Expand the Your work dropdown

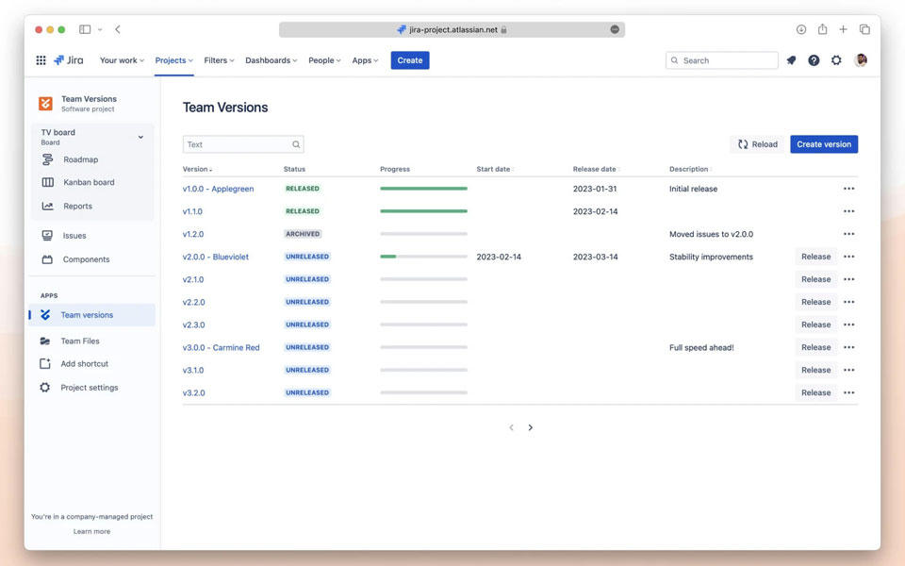(x=122, y=60)
